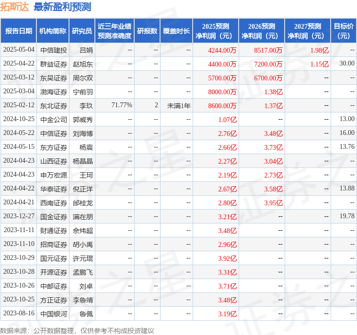The width and height of the screenshot is (357, 335).
Task: Select analyst 吕娟
Action: 86,50
